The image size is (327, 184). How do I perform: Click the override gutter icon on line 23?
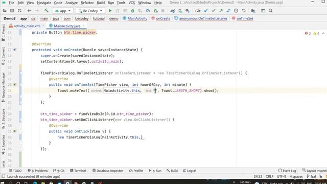[15, 85]
